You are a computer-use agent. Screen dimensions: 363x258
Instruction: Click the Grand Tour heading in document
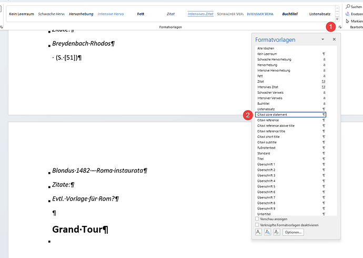80,230
